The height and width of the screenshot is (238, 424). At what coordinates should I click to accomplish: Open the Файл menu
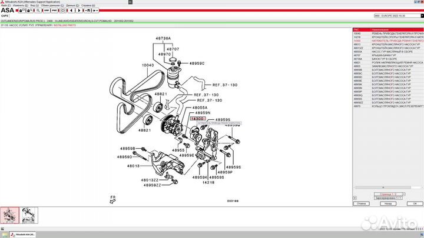click(4, 5)
